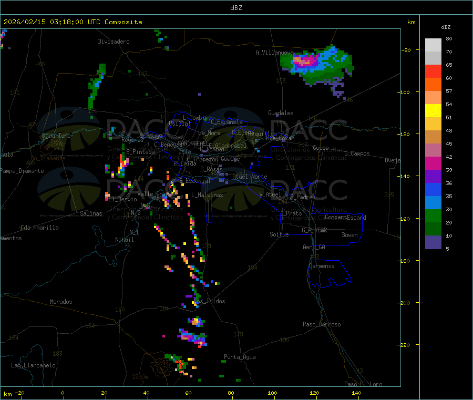Click the -80 km axis tick label
473x400 pixels.
pos(406,50)
